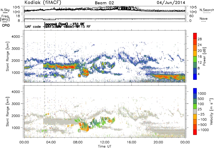Click the UAF code text in CPID row
Image resolution: width=214 pixels, height=148 pixels.
coord(33,26)
